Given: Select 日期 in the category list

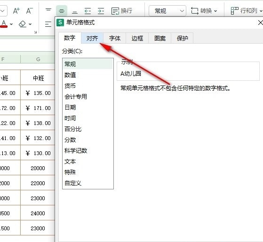Looking at the screenshot, I should pos(88,107).
